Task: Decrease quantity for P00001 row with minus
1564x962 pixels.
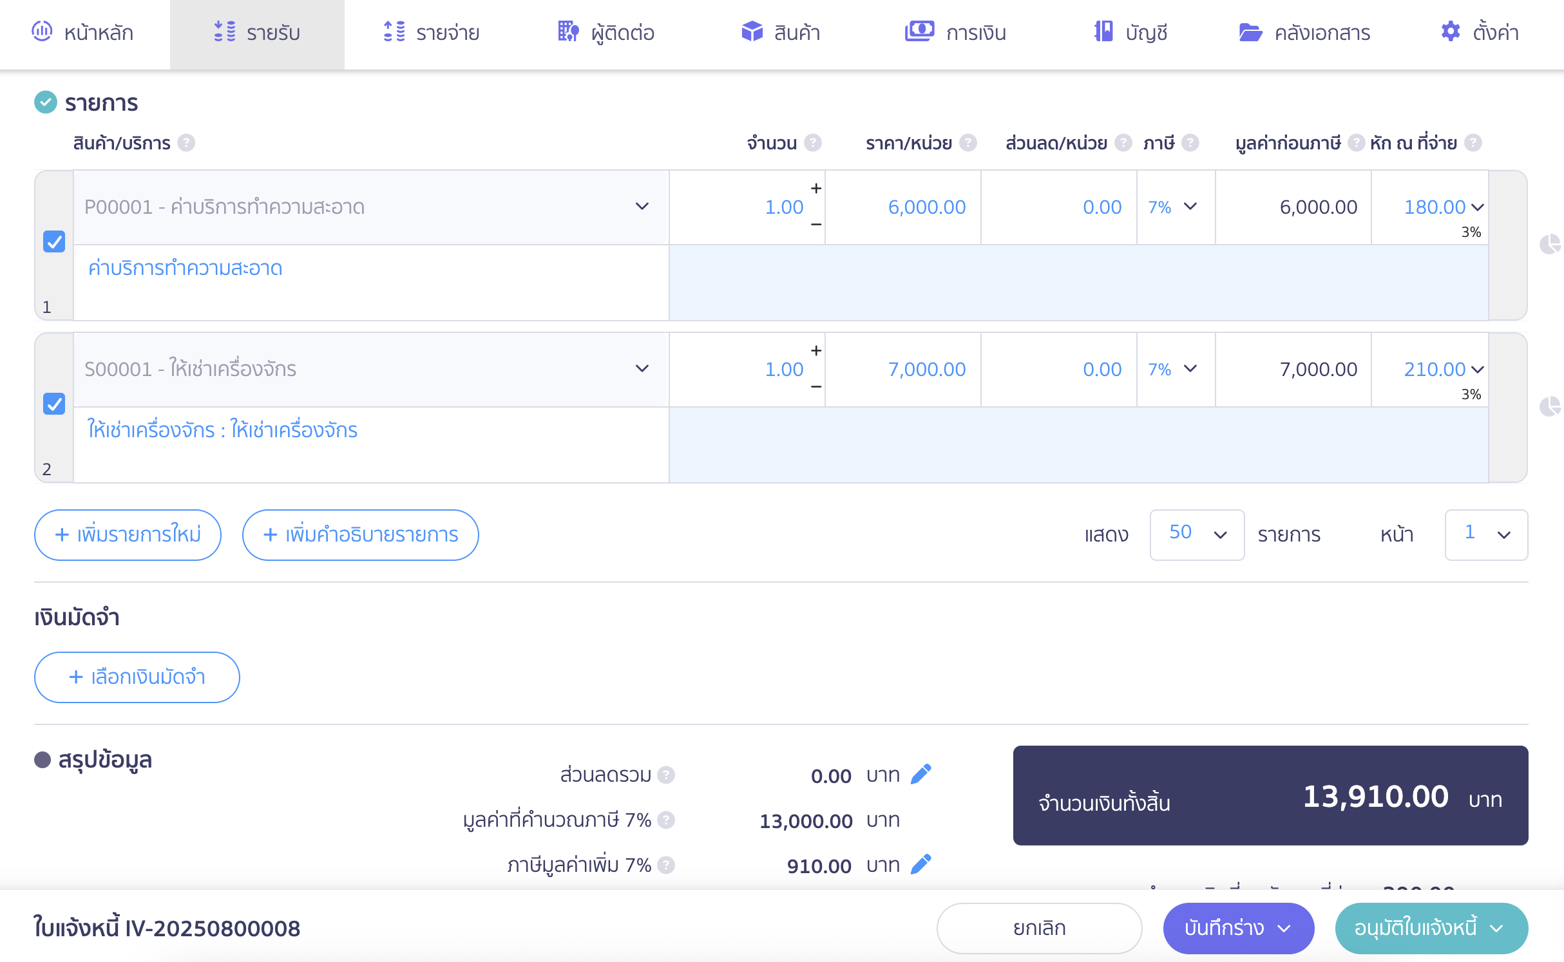Action: (x=816, y=225)
